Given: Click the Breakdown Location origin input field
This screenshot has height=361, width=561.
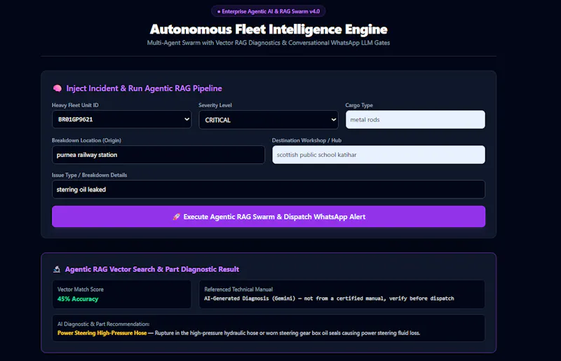Looking at the screenshot, I should click(158, 154).
